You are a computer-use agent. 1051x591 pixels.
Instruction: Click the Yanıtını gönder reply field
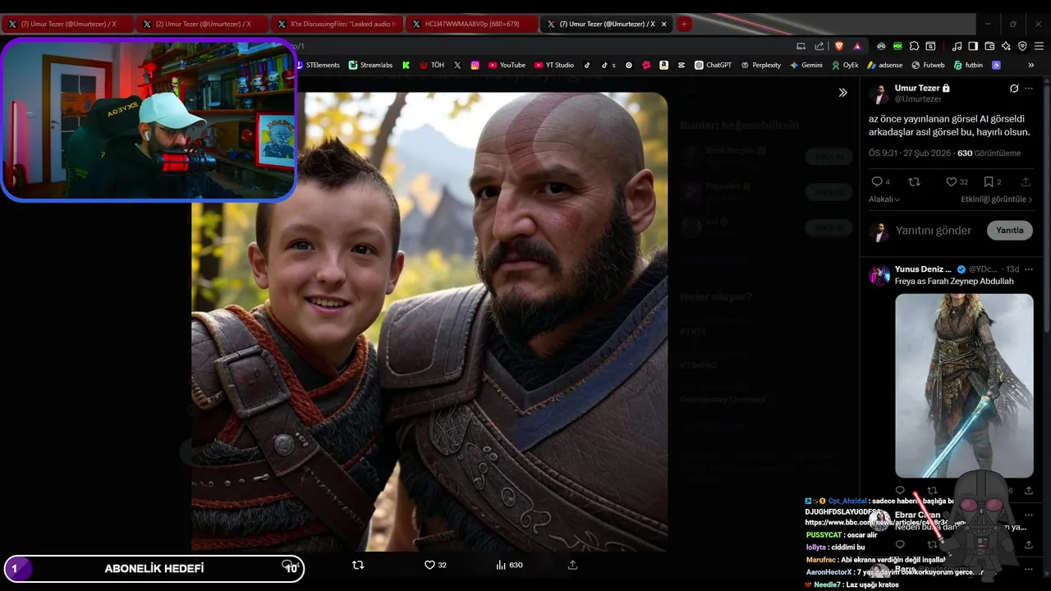tap(934, 231)
